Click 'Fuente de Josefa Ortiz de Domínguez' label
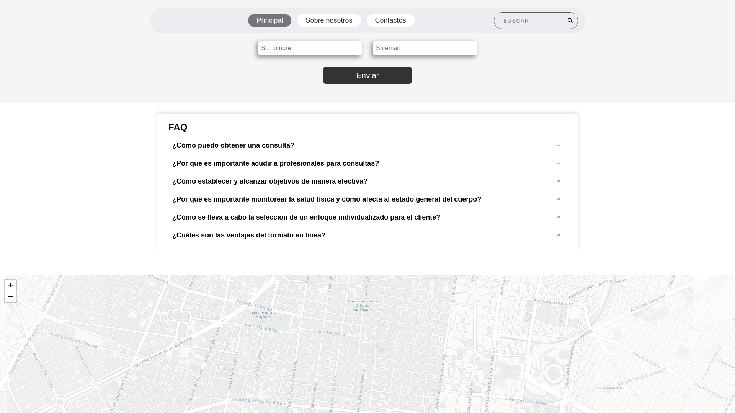 click(362, 305)
